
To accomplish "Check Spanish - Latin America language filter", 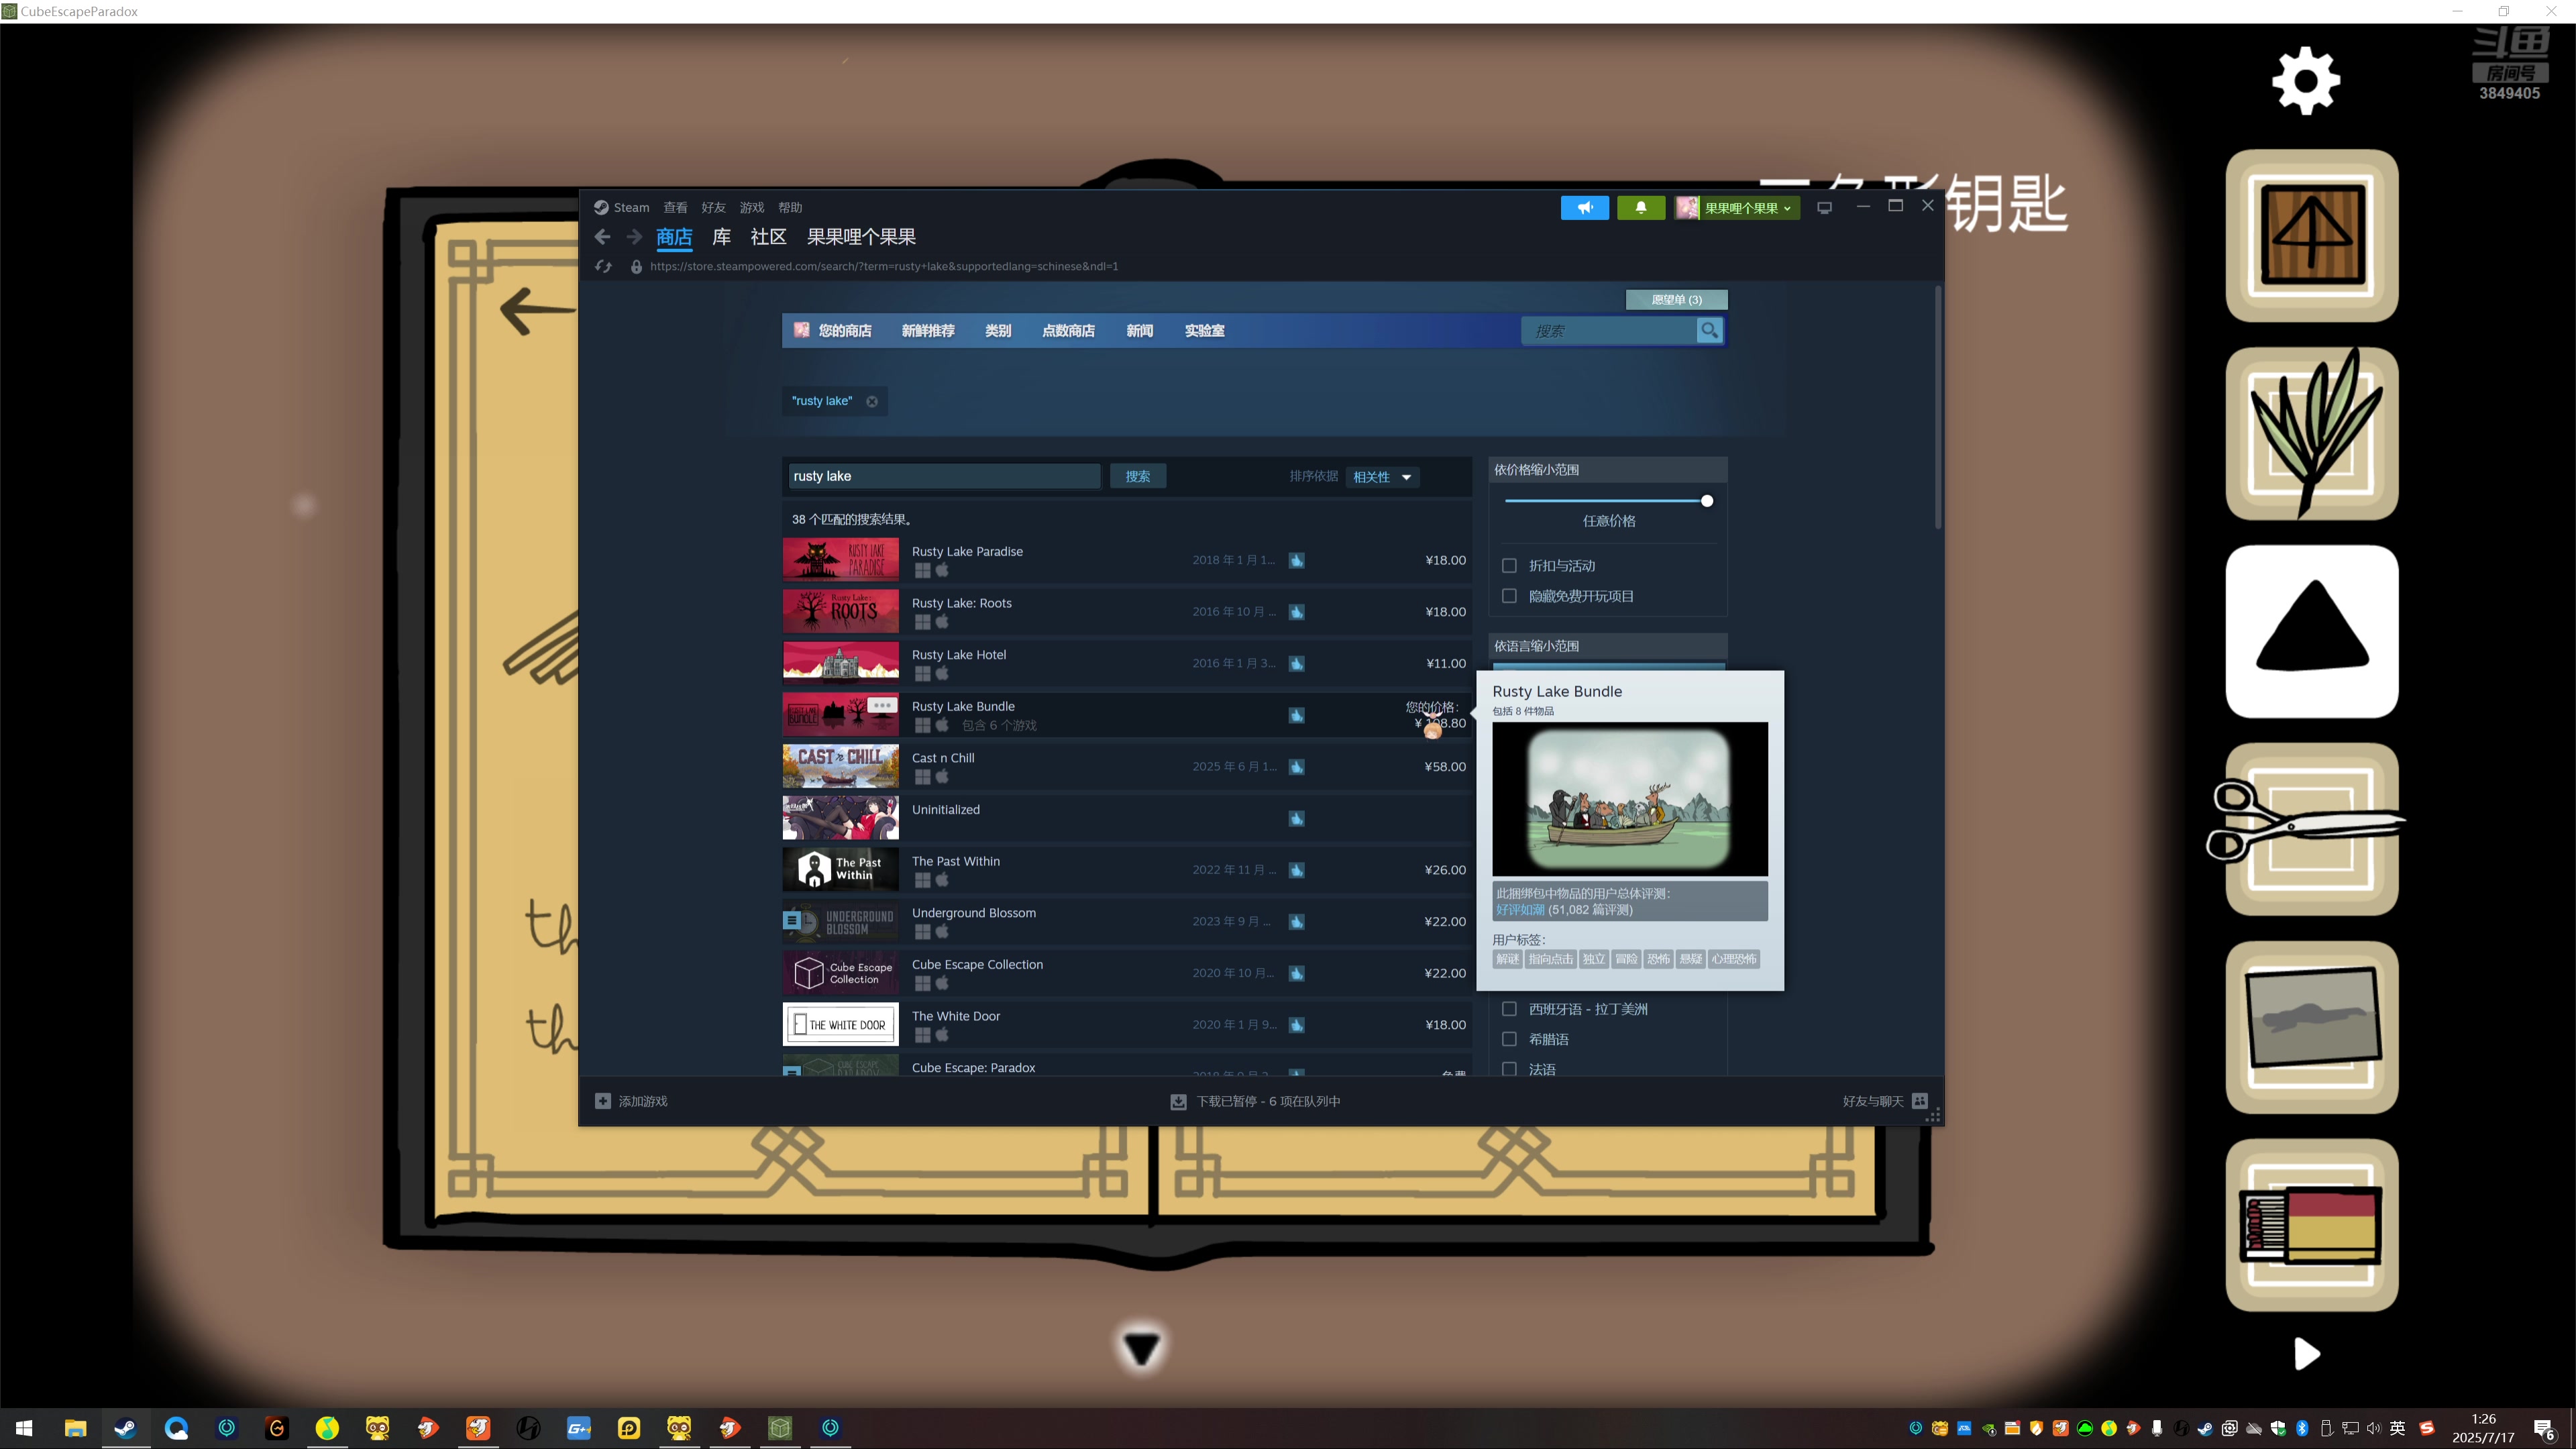I will [1509, 1009].
